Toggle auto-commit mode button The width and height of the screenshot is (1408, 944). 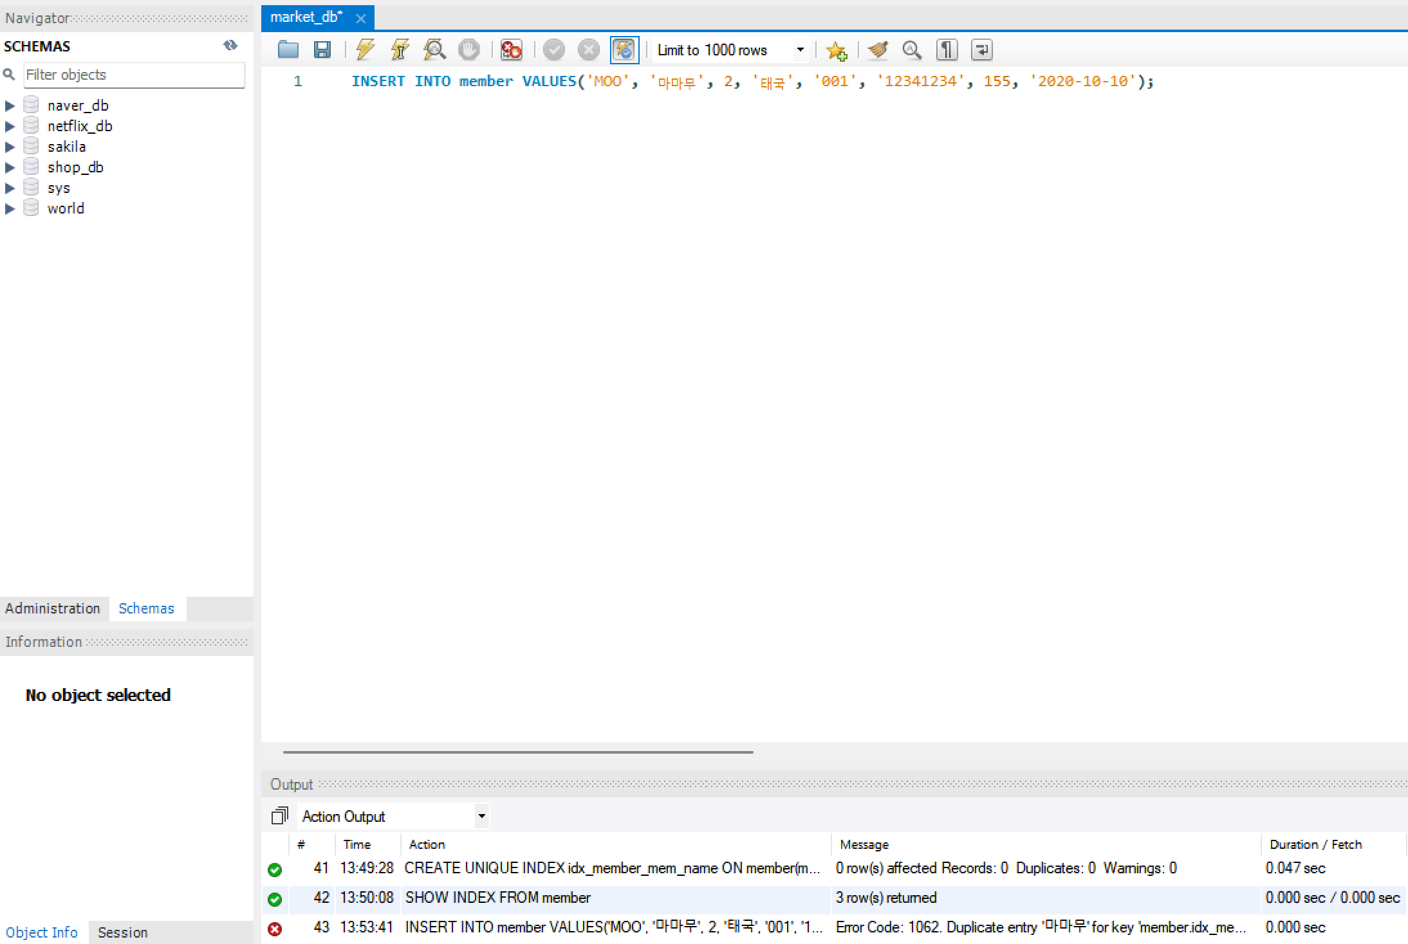click(x=624, y=50)
